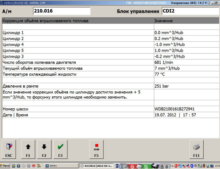Select the 03/2012 DAS taskbar window
The width and height of the screenshot is (220, 169).
96,166
